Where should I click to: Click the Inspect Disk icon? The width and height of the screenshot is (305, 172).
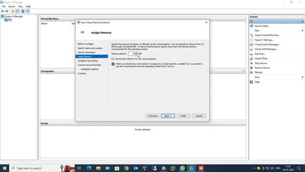(252, 58)
